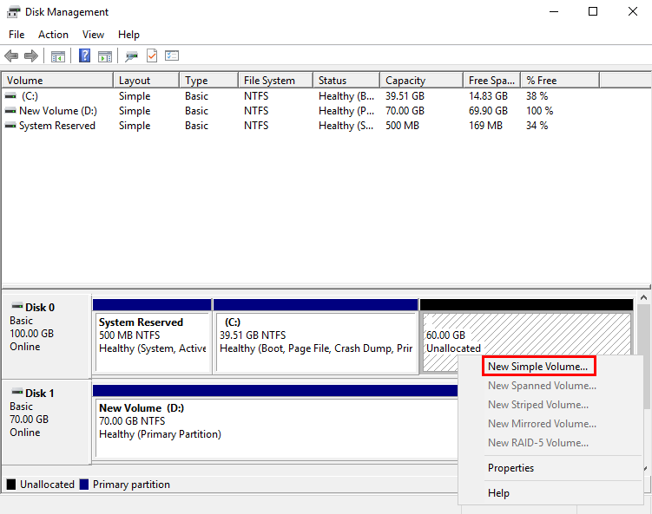Screen dimensions: 652x514
Task: Click the Healthy (S... status cell
Action: coord(346,126)
